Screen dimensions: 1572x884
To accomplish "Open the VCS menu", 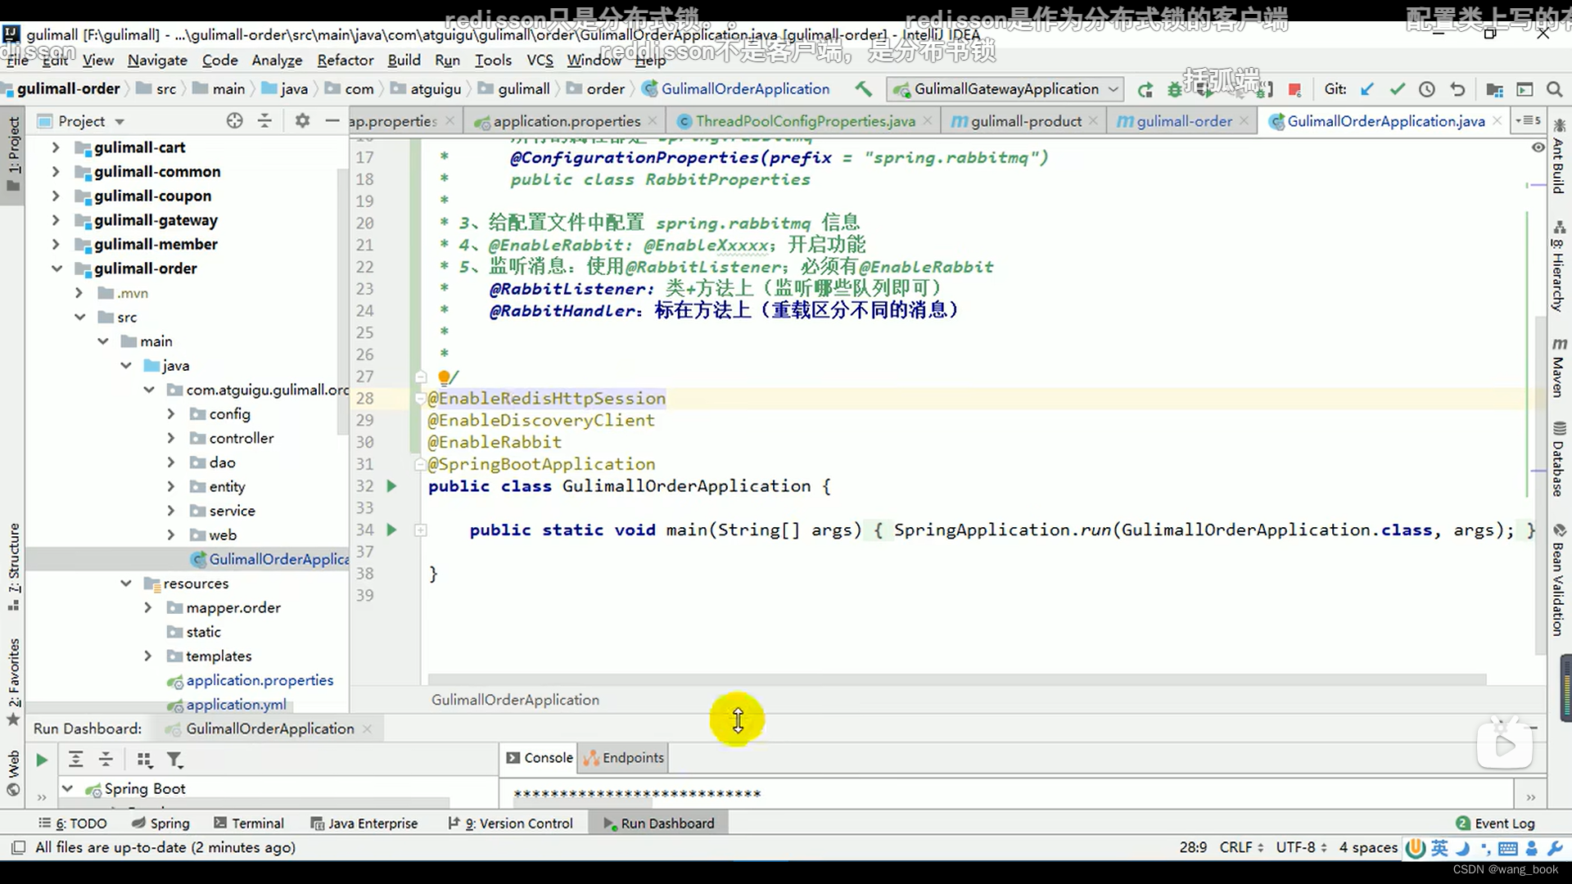I will (x=540, y=61).
